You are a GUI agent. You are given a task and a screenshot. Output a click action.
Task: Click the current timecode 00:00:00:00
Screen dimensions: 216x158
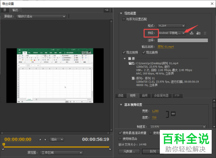coord(18,139)
